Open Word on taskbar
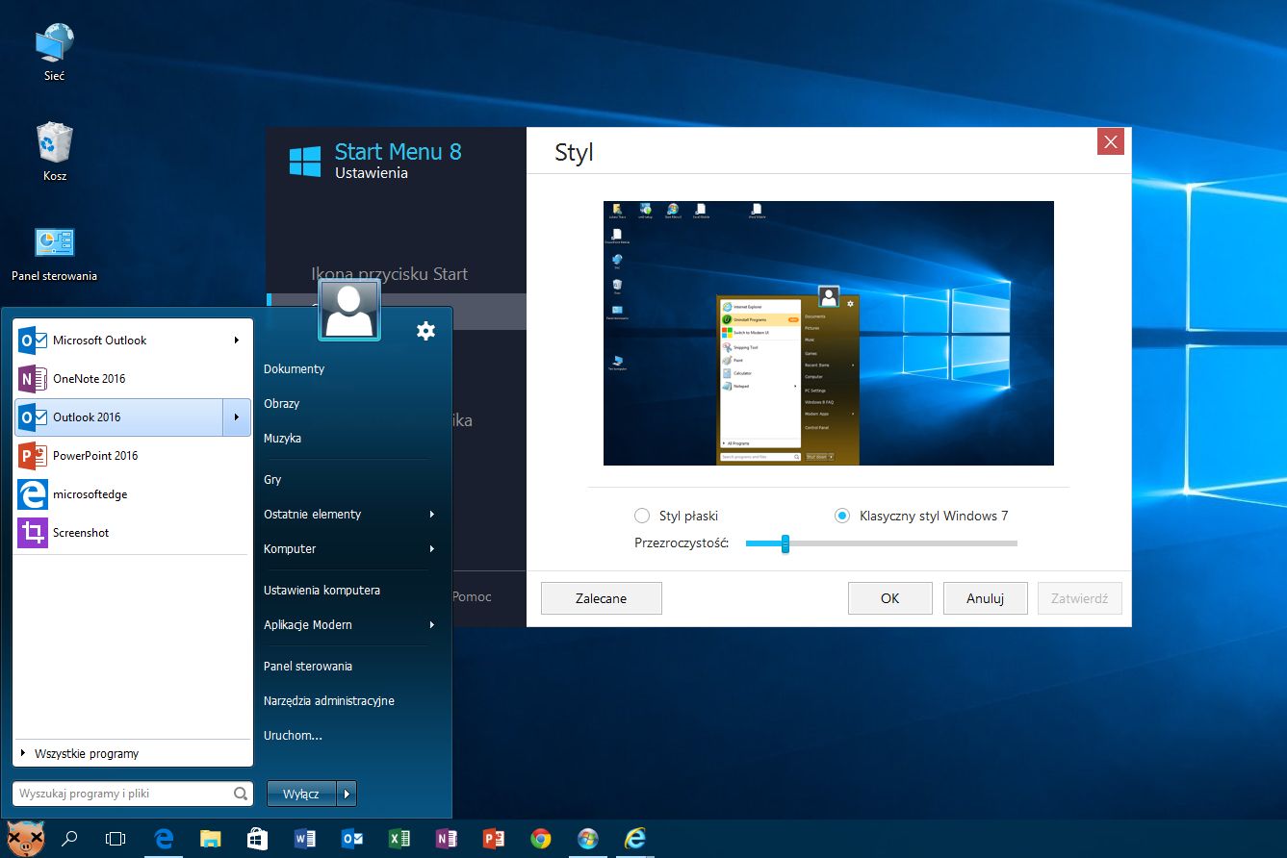 coord(304,839)
